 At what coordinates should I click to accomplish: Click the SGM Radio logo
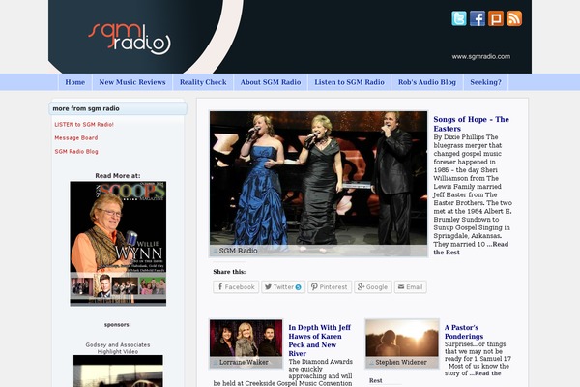point(130,40)
